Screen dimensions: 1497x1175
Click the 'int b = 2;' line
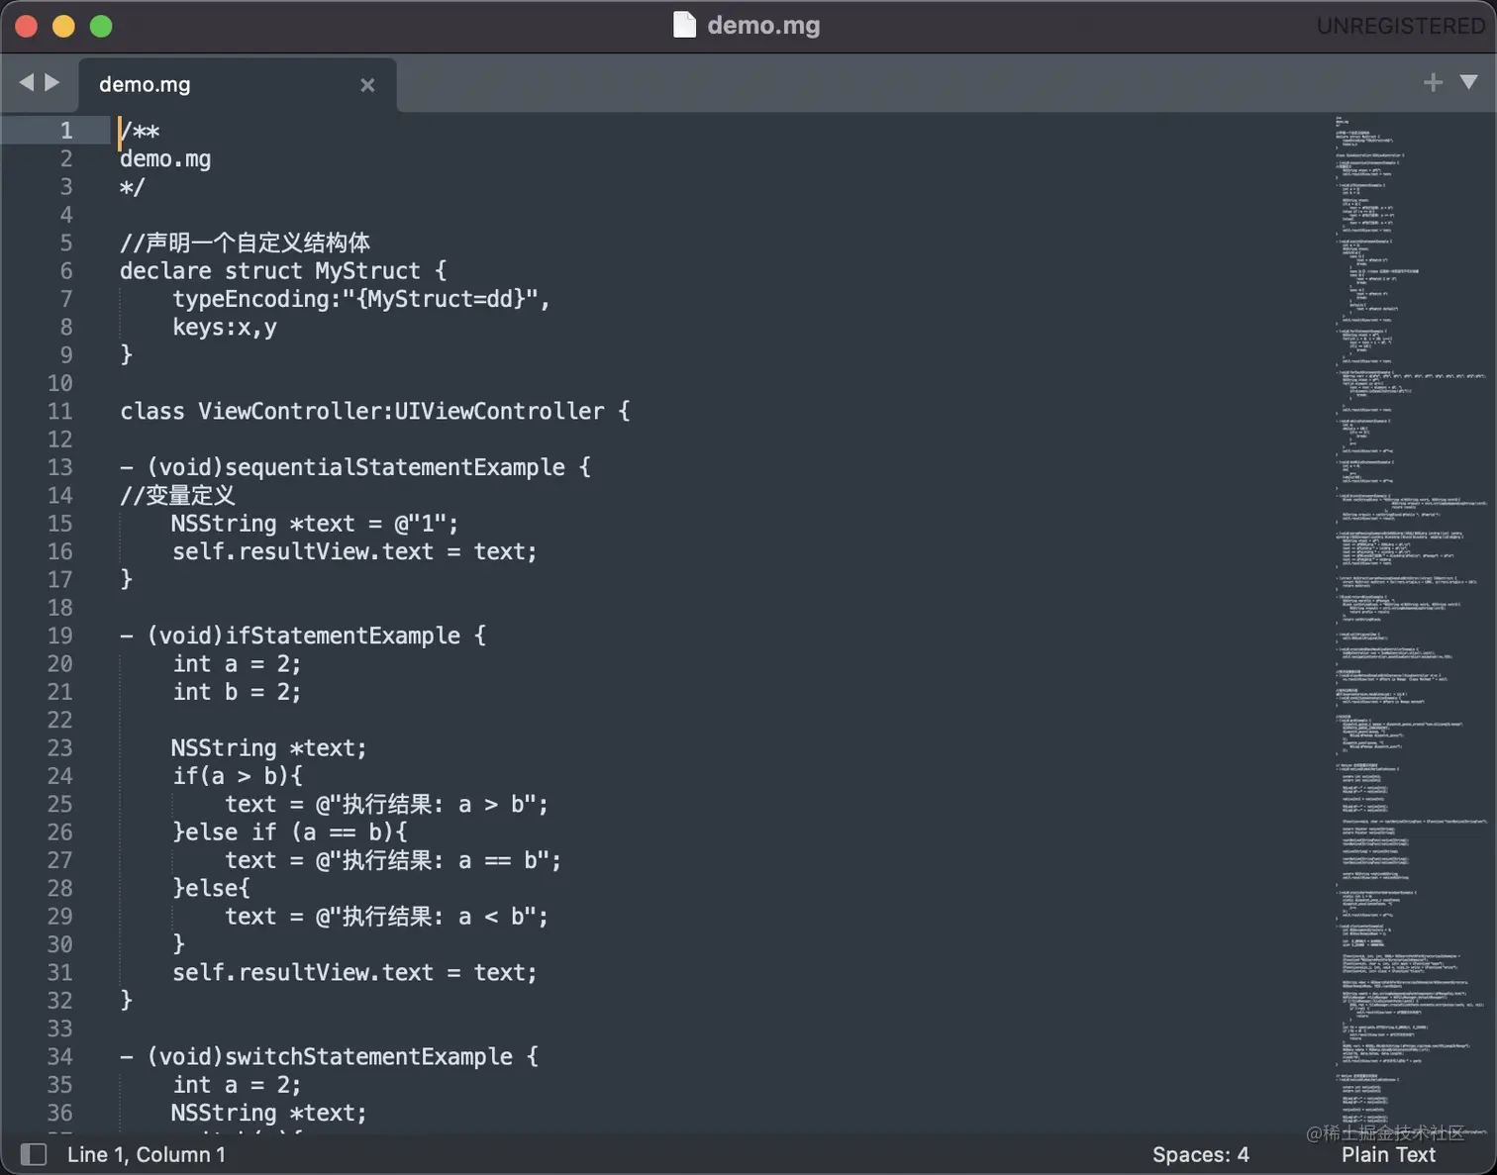237,692
